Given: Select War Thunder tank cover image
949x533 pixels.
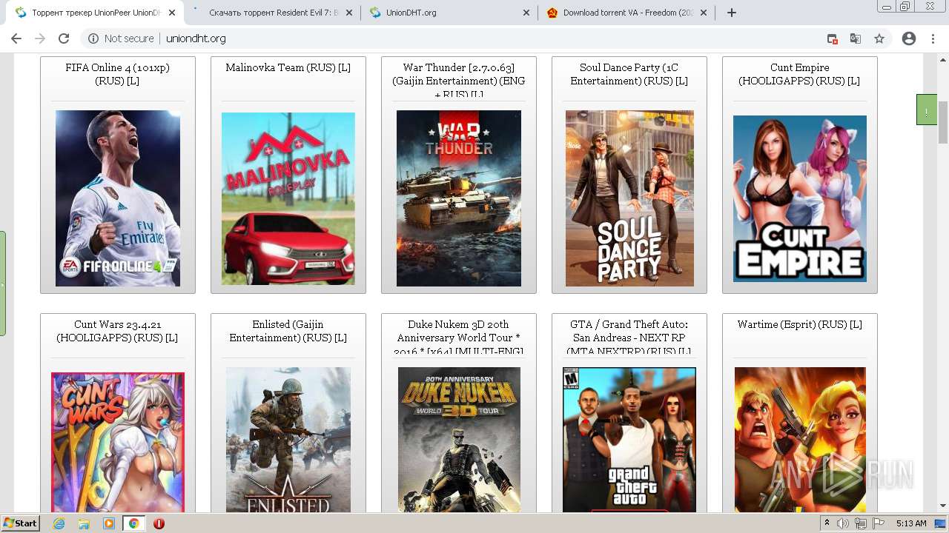Looking at the screenshot, I should [x=459, y=198].
